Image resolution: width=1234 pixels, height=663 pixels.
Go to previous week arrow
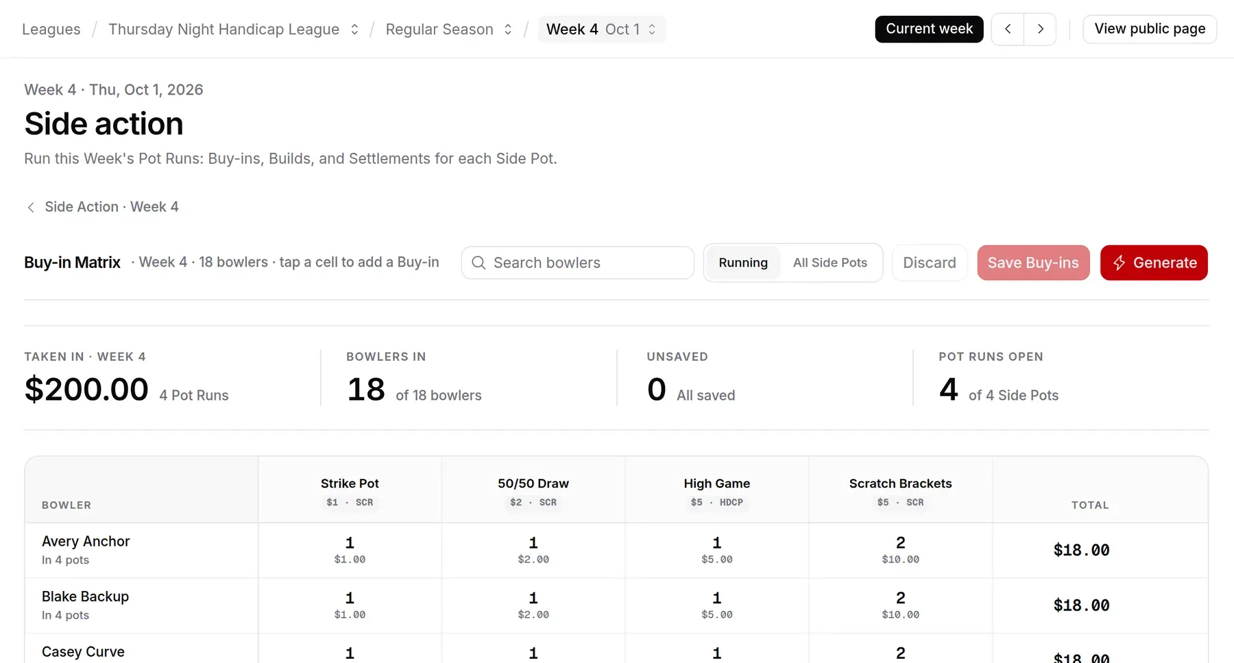(x=1008, y=29)
